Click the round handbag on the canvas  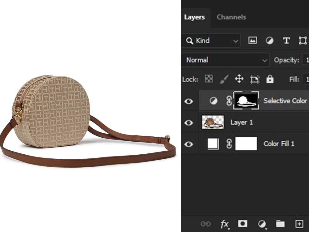[52, 111]
